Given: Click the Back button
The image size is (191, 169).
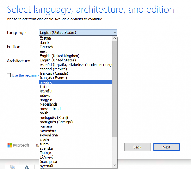Looking at the screenshot, I should (138, 147).
